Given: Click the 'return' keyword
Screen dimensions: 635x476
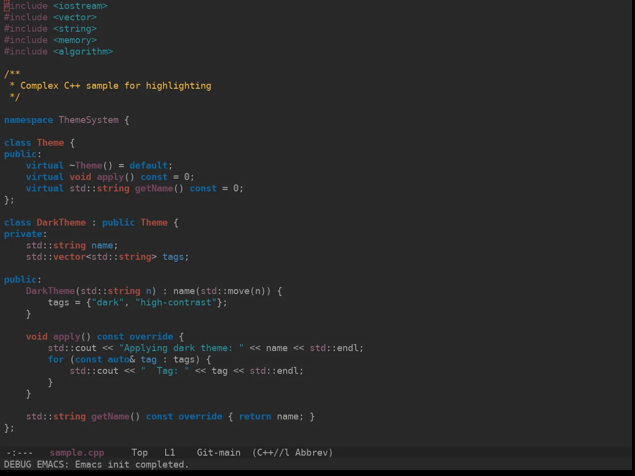Looking at the screenshot, I should 255,416.
